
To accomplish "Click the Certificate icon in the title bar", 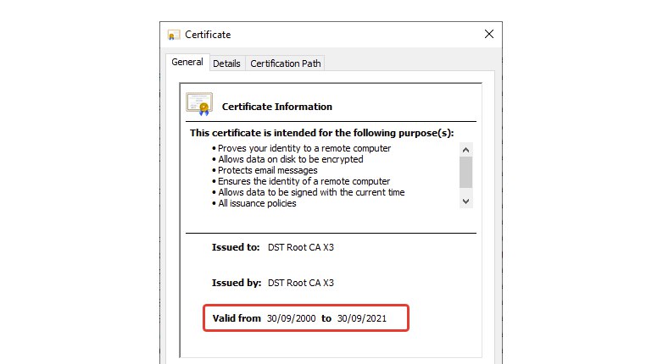I will (x=174, y=35).
